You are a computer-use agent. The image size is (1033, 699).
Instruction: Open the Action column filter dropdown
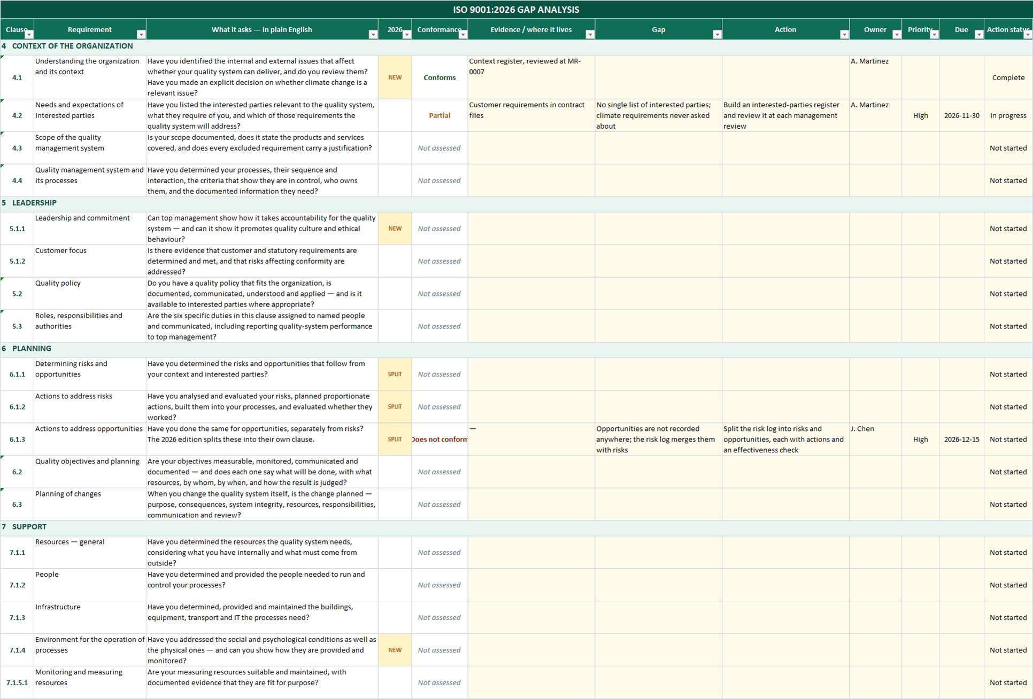point(844,35)
